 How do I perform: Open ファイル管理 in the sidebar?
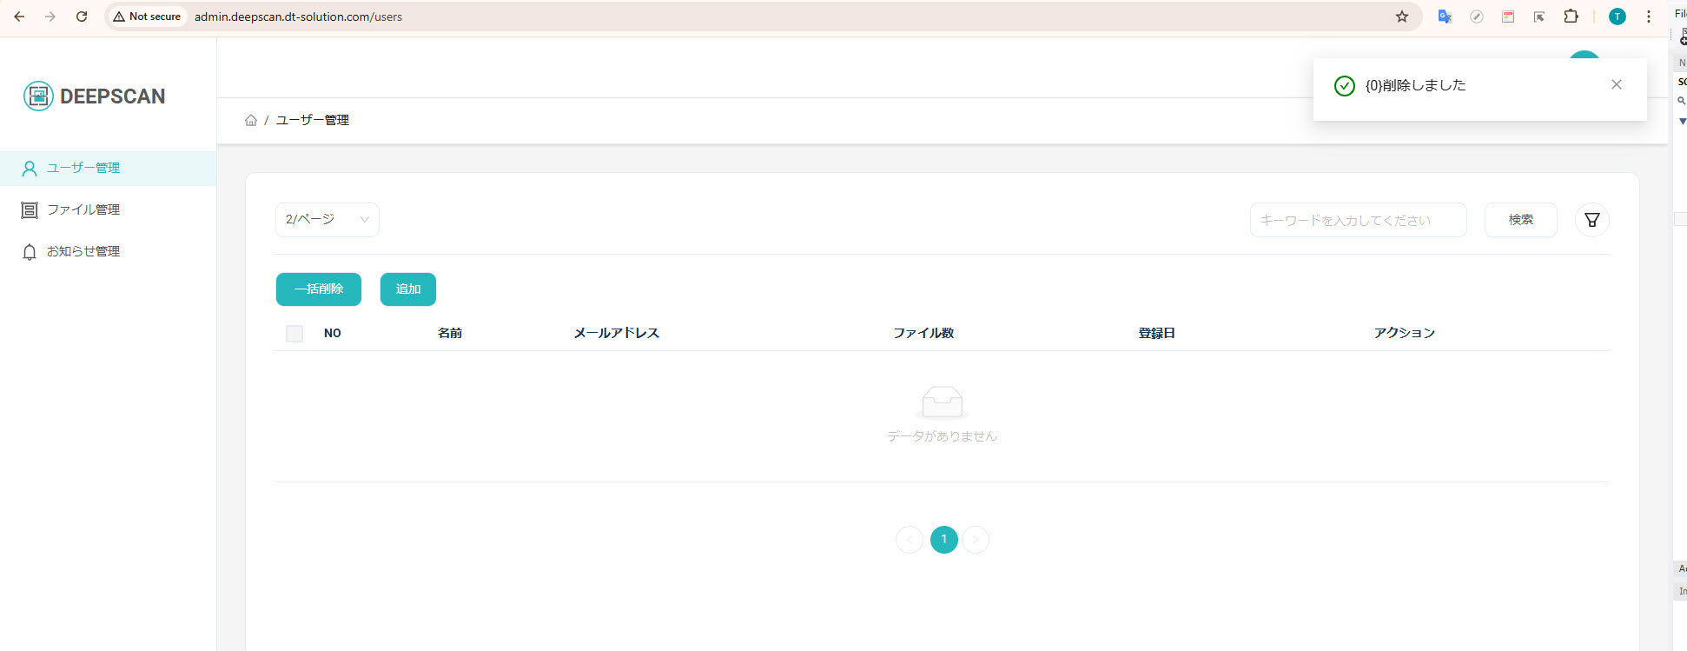[83, 209]
